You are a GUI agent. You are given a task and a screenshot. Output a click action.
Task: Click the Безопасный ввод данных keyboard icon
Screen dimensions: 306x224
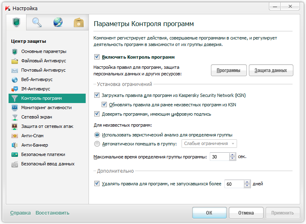pos(15,164)
